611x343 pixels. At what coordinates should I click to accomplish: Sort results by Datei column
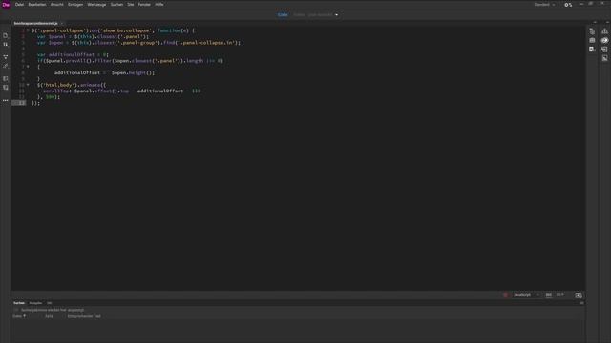(19, 316)
